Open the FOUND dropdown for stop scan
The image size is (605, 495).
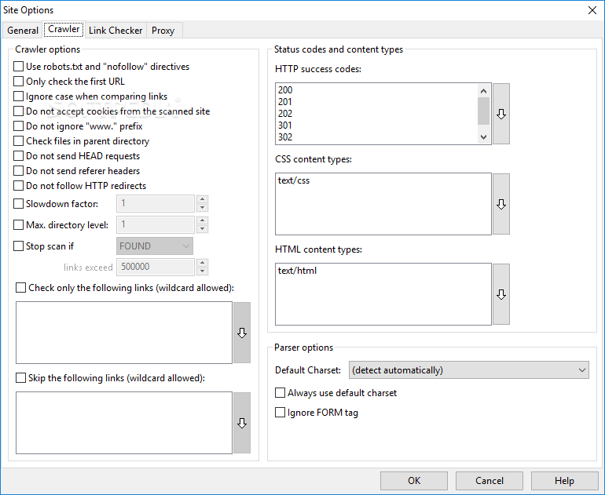[155, 246]
